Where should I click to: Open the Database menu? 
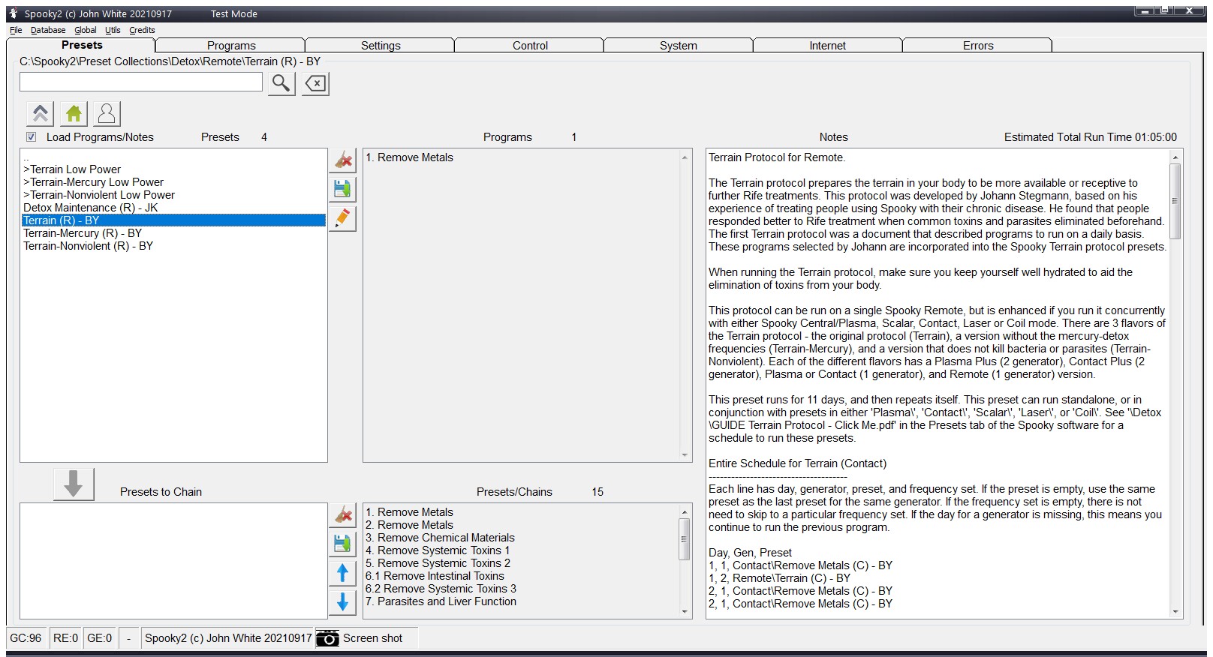click(48, 30)
